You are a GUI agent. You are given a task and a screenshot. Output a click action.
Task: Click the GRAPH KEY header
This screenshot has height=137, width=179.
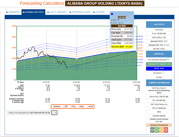[x=159, y=54]
